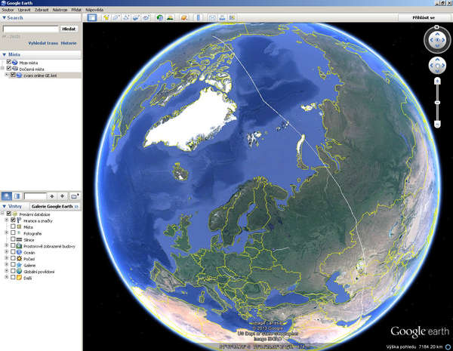Screen dimensions: 453x351
Task: Move down with the lower joystick arrow
Action: point(437,71)
